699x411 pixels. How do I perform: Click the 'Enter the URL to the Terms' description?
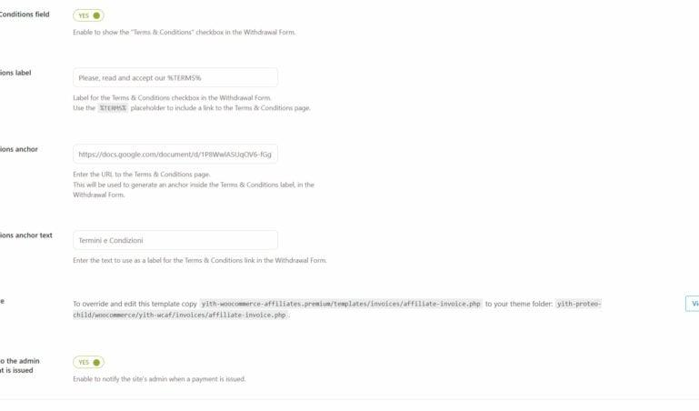point(142,175)
